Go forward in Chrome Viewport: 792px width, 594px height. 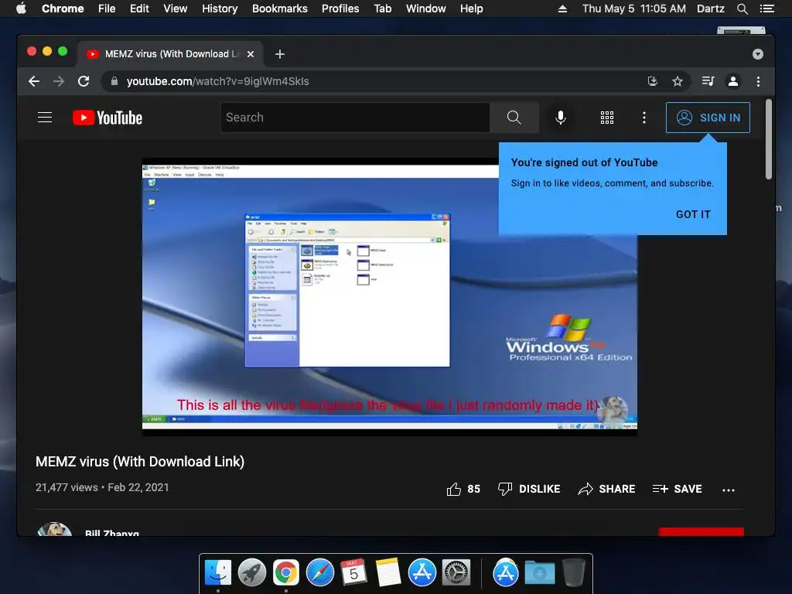[59, 81]
